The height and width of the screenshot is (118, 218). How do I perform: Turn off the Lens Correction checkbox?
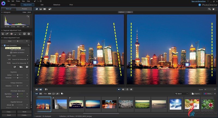pos(5,45)
